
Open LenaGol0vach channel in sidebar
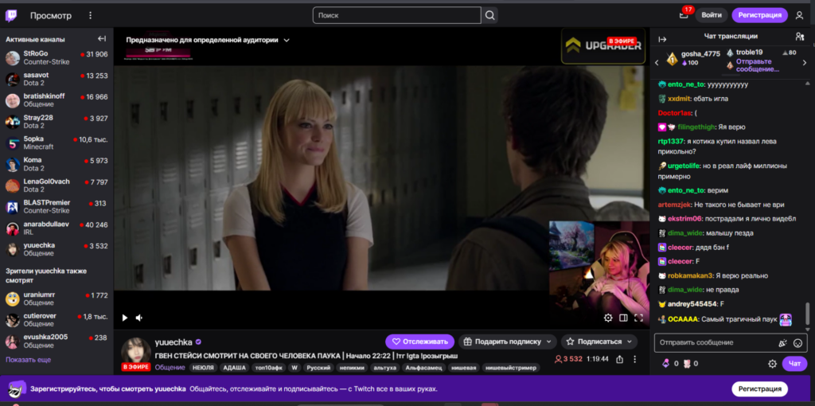(57, 185)
